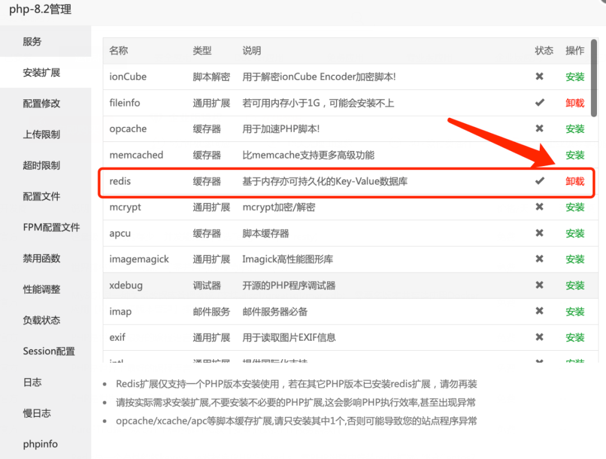Click the imagemagick X status icon
Screen dimensions: 606x459
point(539,259)
